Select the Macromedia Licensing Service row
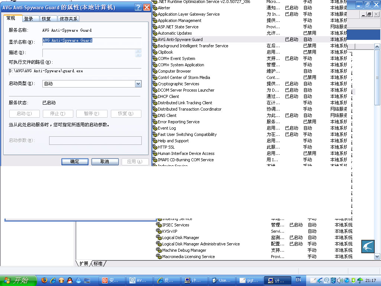The width and height of the screenshot is (381, 286). [254, 257]
